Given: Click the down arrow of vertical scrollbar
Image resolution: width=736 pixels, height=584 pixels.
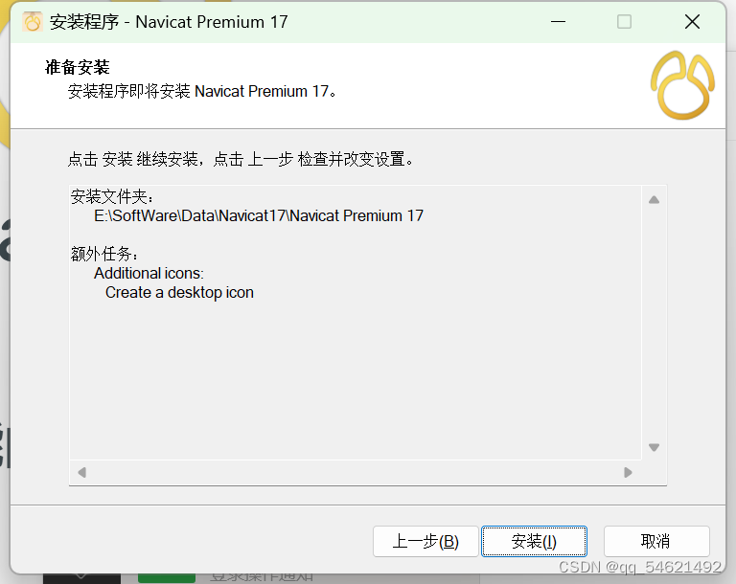Looking at the screenshot, I should coord(654,447).
